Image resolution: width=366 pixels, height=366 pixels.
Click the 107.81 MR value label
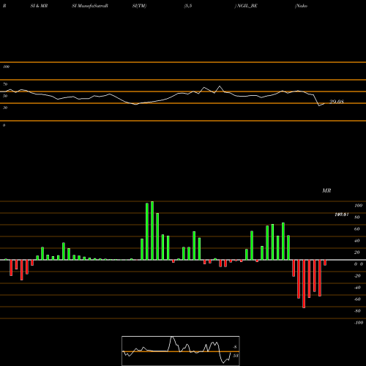pos(341,214)
